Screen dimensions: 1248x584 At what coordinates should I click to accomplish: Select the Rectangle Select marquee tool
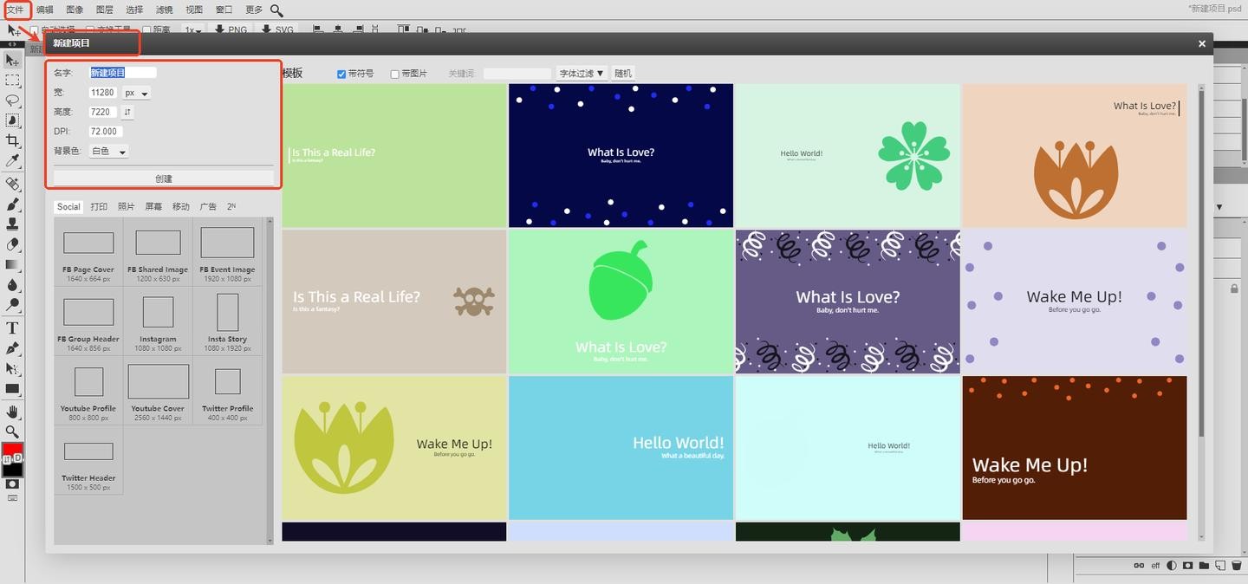click(12, 81)
